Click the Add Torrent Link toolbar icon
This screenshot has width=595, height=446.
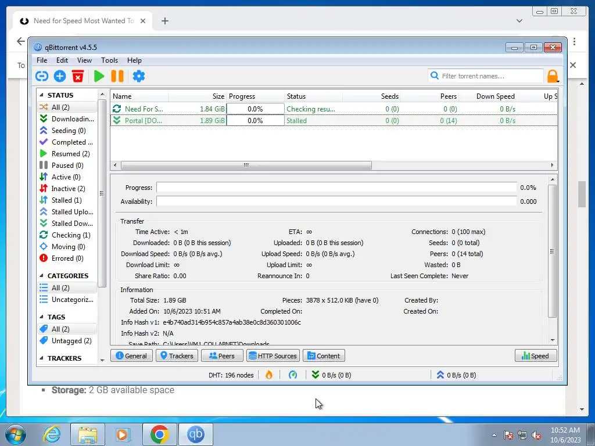(42, 76)
